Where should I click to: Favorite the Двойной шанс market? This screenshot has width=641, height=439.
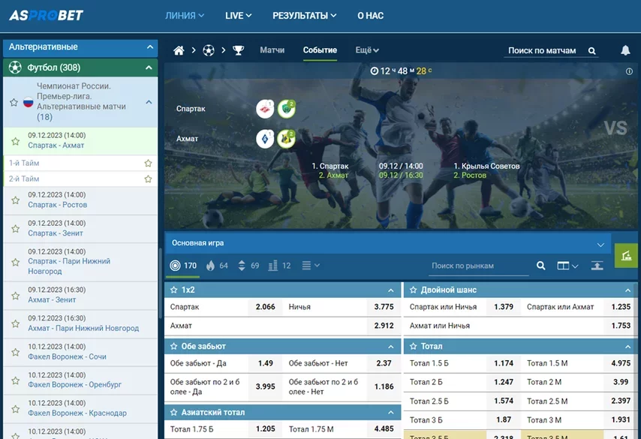point(414,290)
